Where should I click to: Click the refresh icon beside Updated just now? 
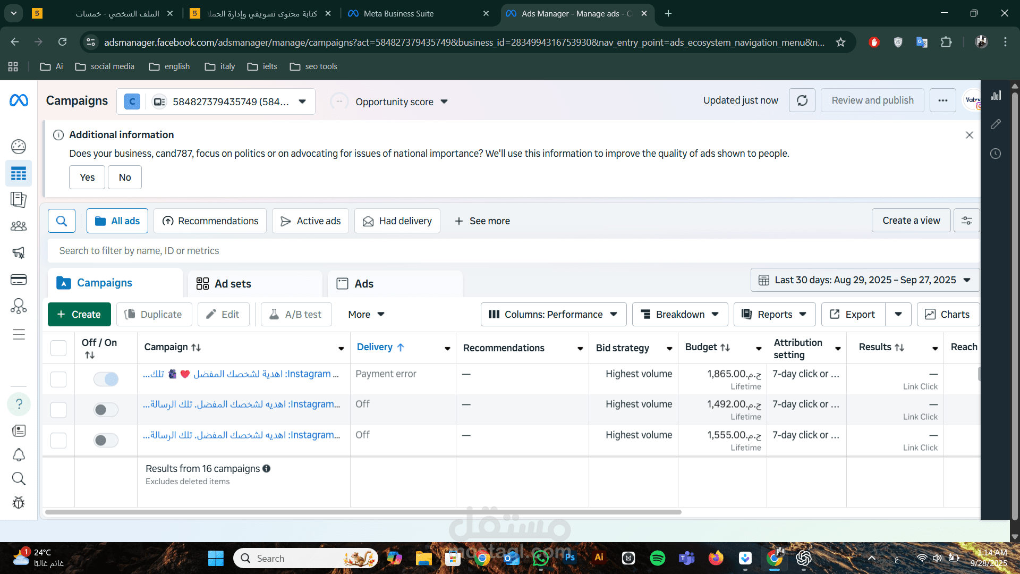pyautogui.click(x=802, y=100)
